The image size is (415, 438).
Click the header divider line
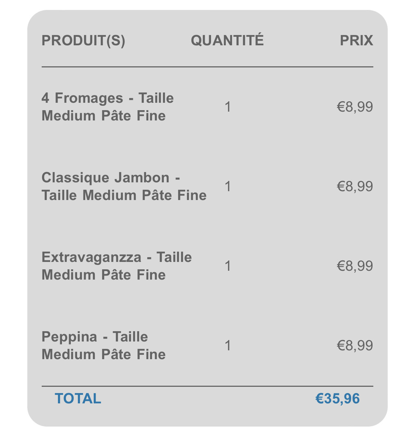207,67
